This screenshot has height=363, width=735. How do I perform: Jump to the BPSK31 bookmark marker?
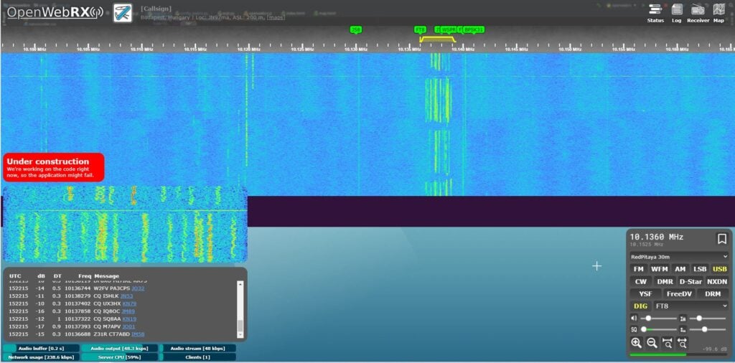click(x=474, y=30)
